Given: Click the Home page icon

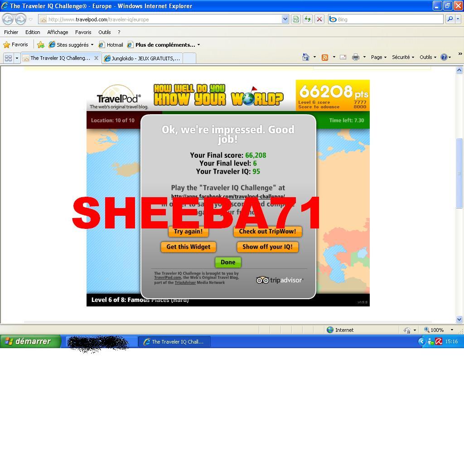Looking at the screenshot, I should 306,57.
